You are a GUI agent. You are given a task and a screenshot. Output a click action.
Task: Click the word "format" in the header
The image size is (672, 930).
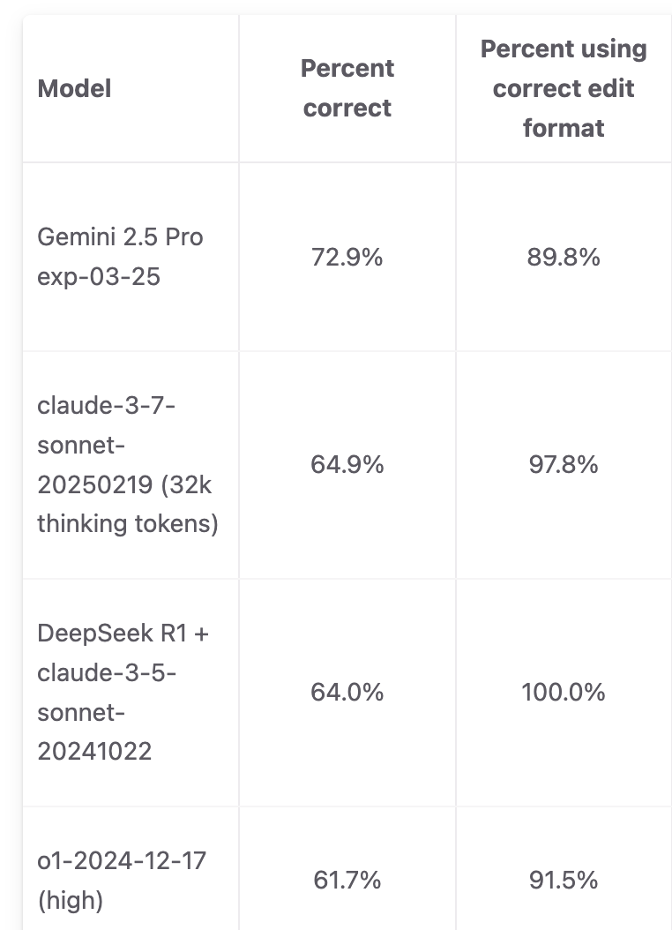[x=564, y=128]
